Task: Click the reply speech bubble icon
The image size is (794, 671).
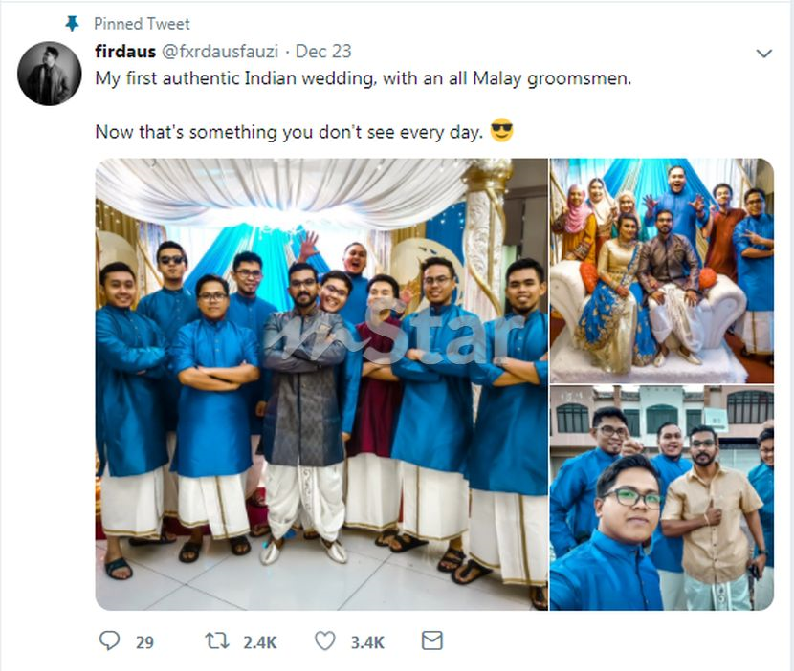Action: (x=110, y=641)
